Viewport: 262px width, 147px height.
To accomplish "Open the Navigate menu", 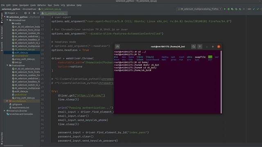I will [x=24, y=5].
